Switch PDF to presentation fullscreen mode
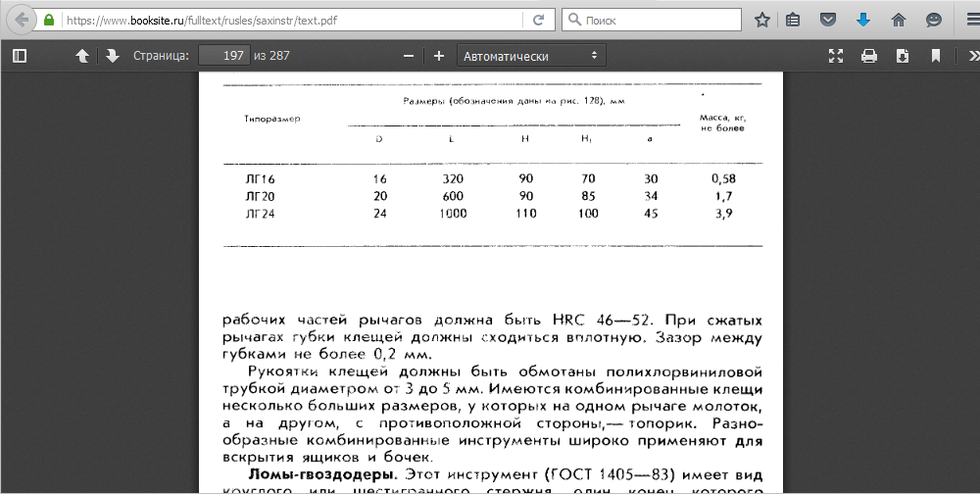 click(x=836, y=56)
